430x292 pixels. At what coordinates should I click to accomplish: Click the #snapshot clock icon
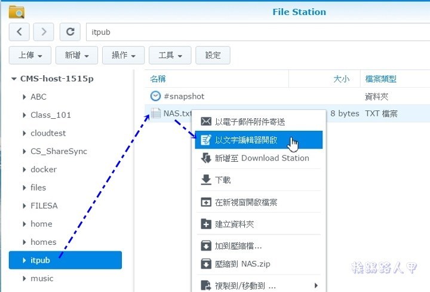pos(155,96)
